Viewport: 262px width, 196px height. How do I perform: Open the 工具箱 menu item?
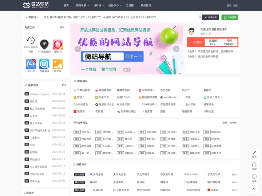130,5
